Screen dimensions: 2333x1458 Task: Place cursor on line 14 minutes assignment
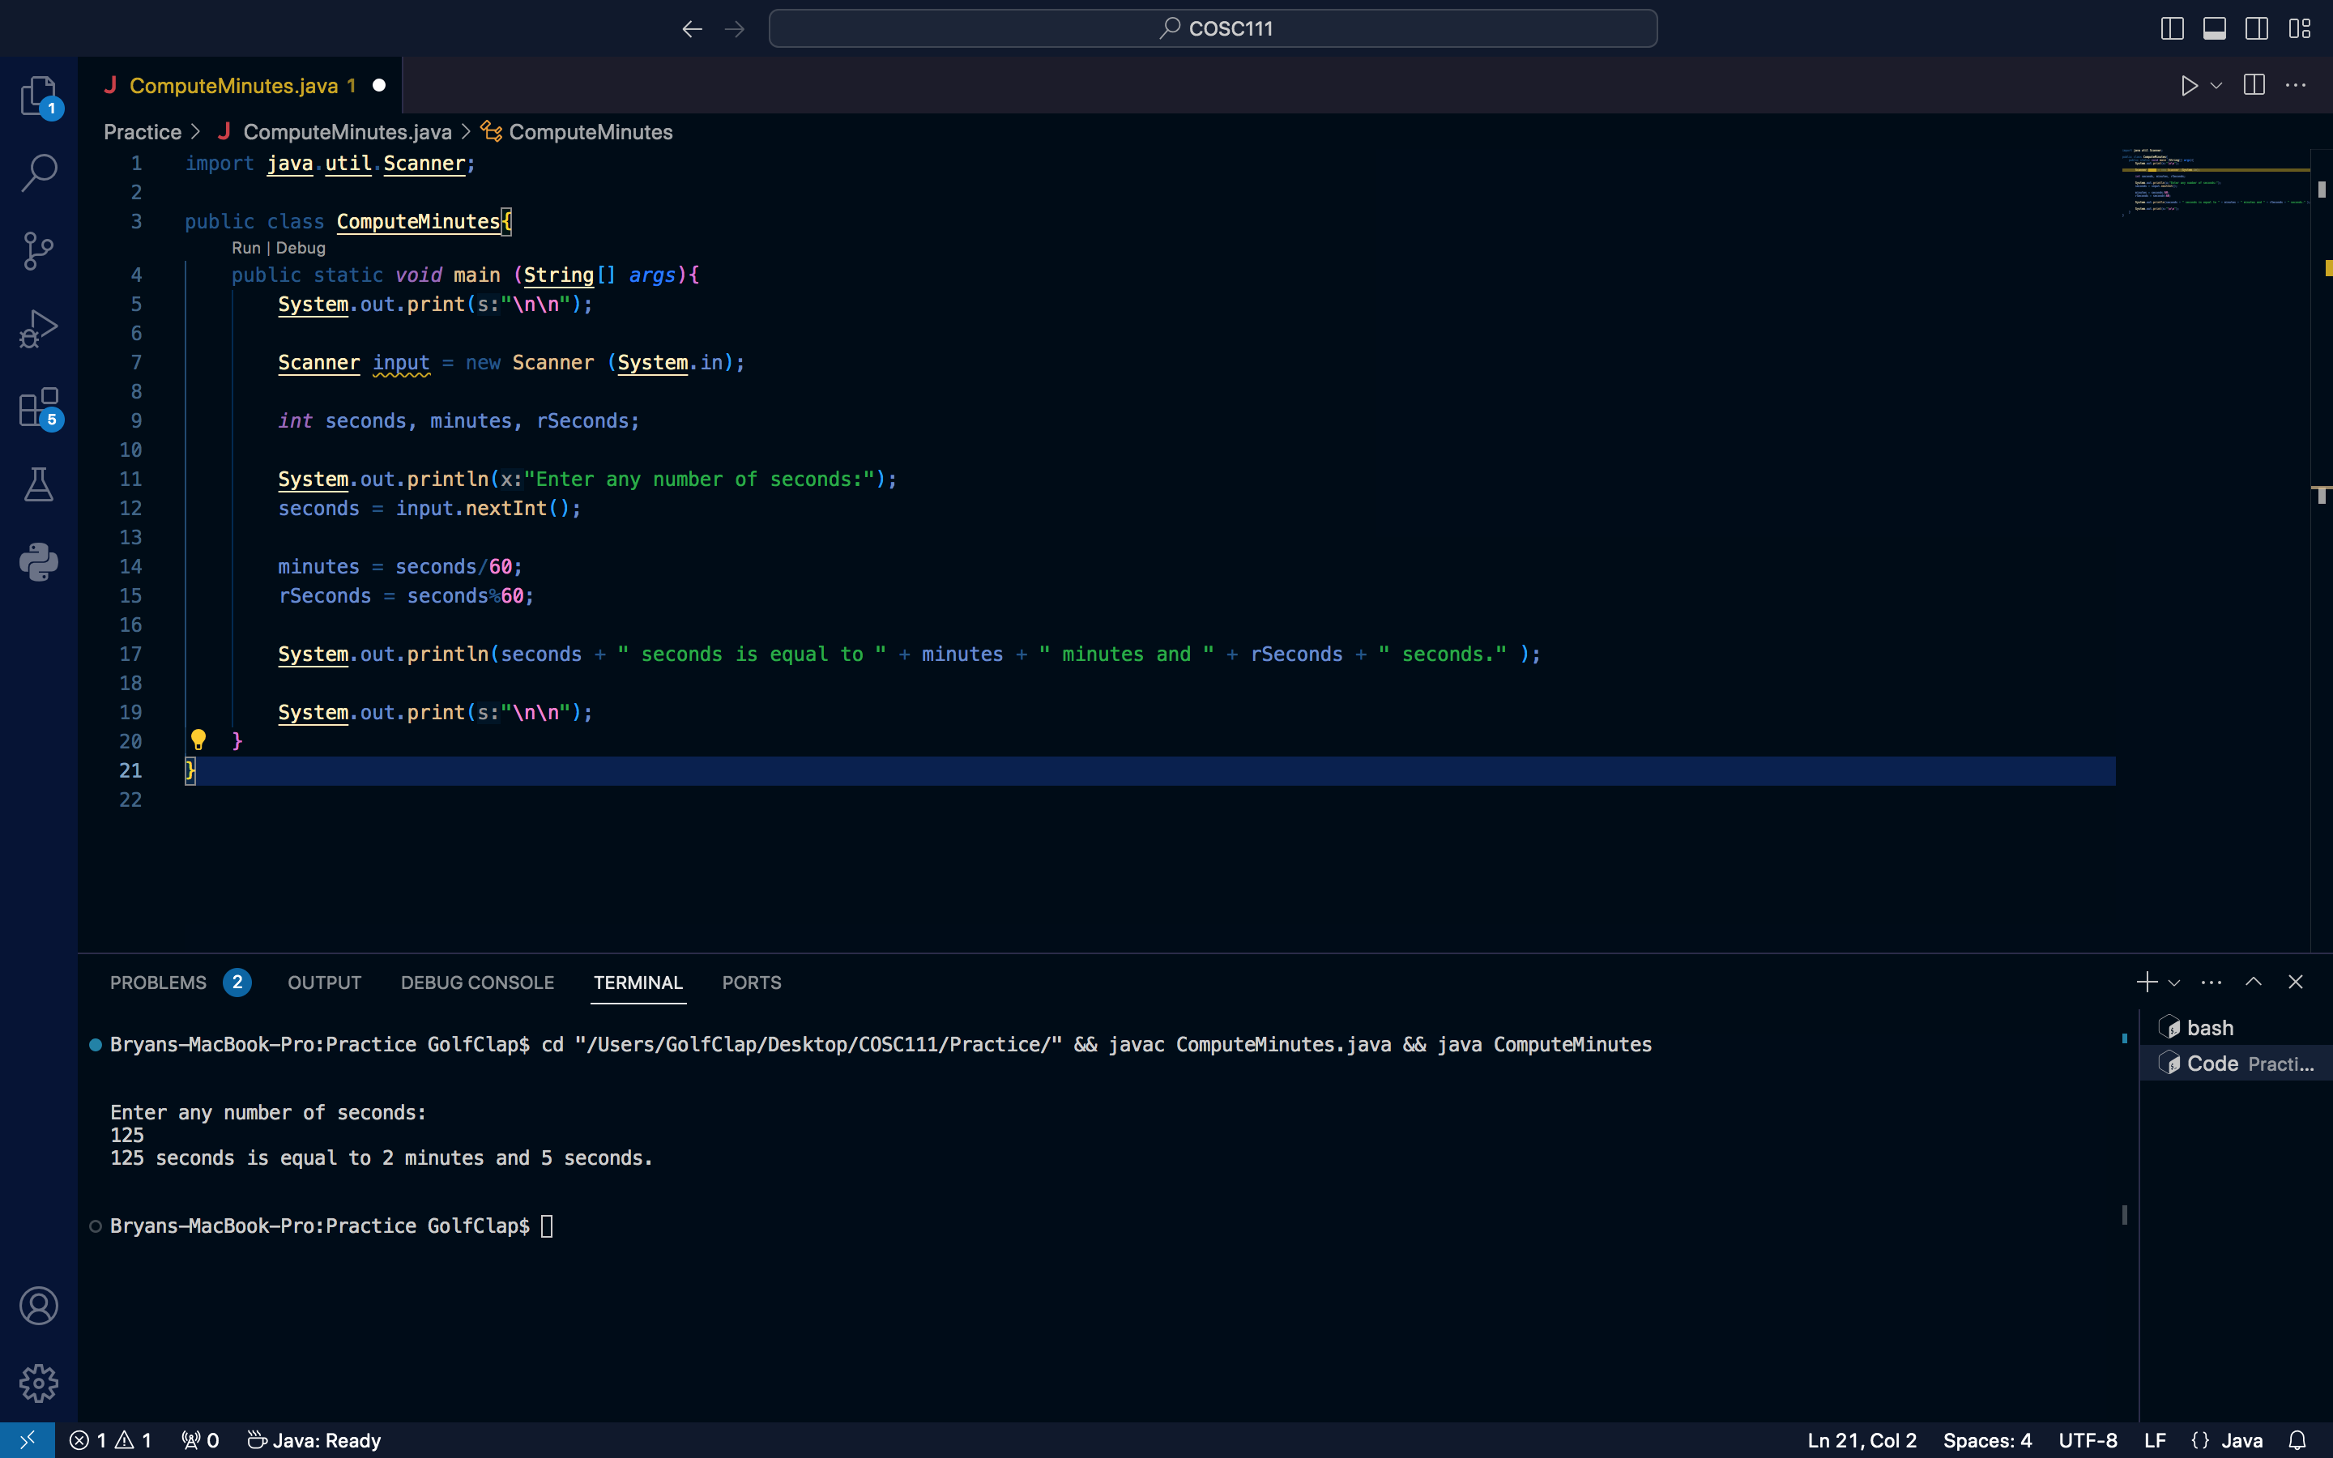click(x=400, y=567)
